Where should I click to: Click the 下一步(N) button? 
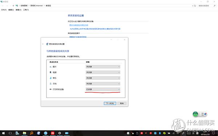tap(110, 103)
